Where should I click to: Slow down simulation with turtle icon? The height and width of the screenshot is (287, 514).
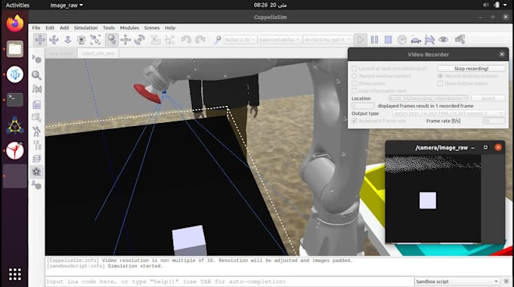click(416, 39)
